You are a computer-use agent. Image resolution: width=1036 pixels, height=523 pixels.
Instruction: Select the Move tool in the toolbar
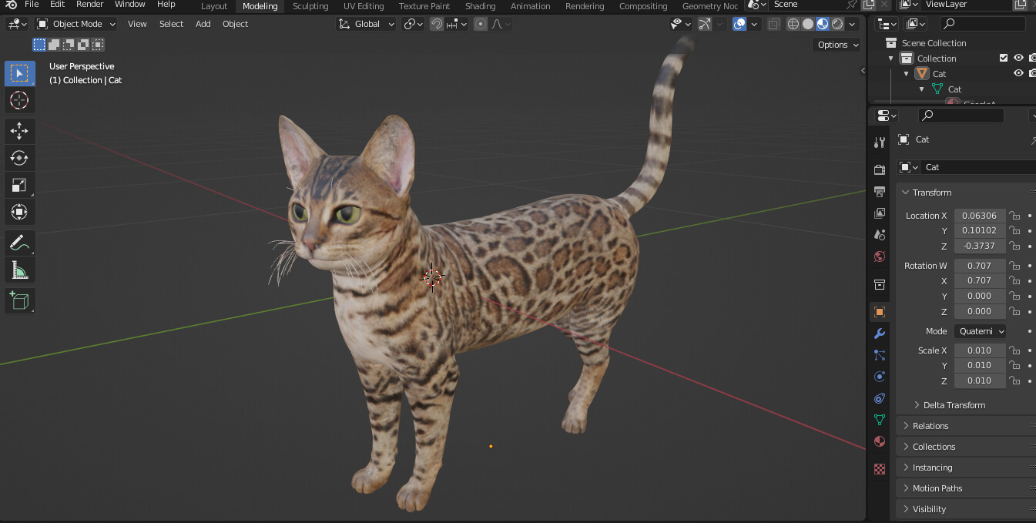(19, 131)
